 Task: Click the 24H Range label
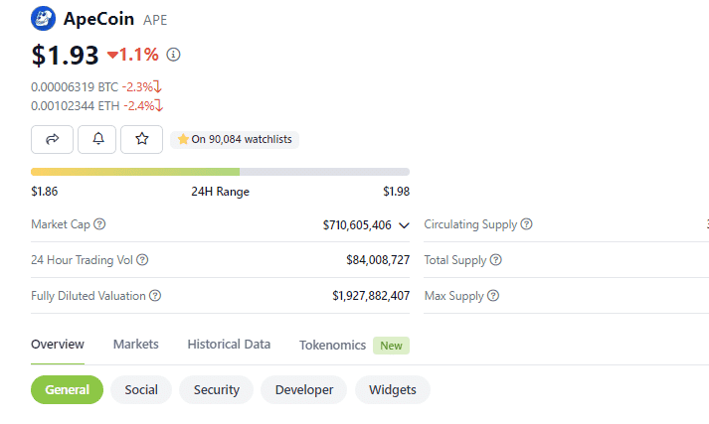(220, 192)
